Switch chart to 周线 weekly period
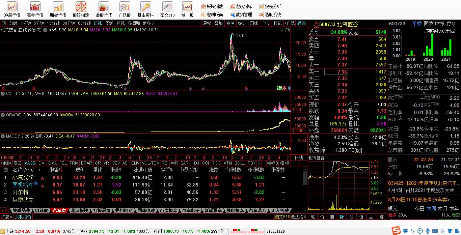 click(109, 23)
